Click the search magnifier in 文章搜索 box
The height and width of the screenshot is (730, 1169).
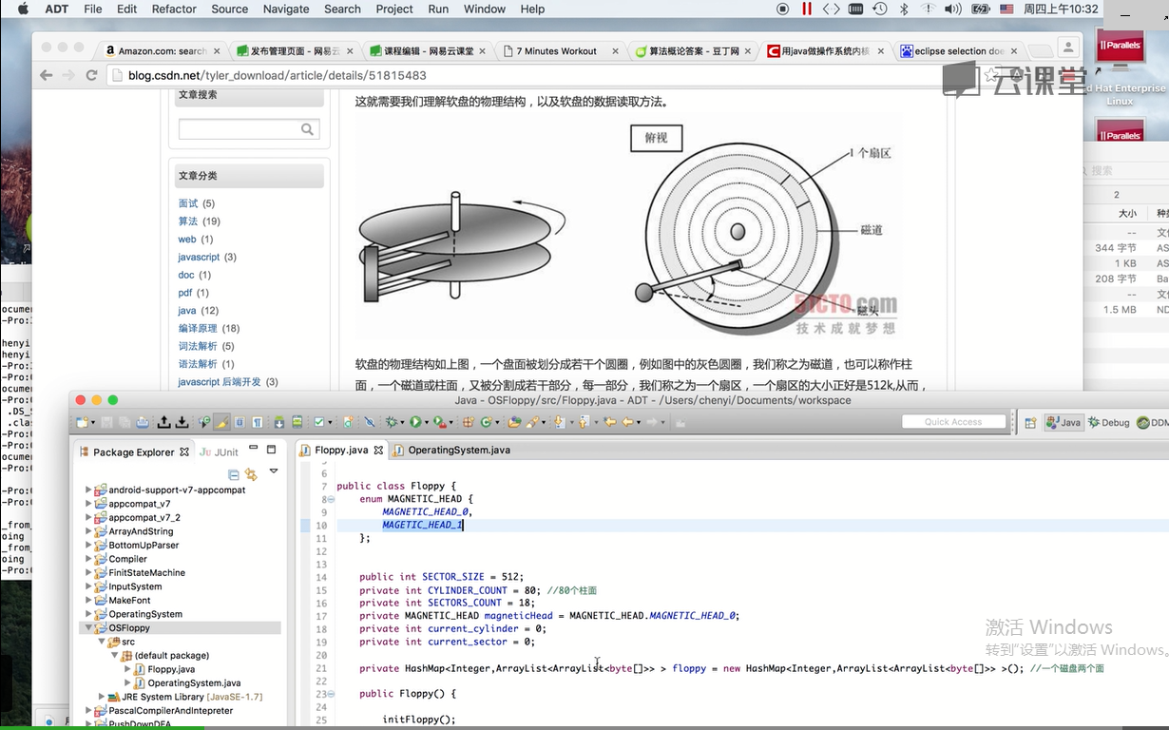coord(307,129)
